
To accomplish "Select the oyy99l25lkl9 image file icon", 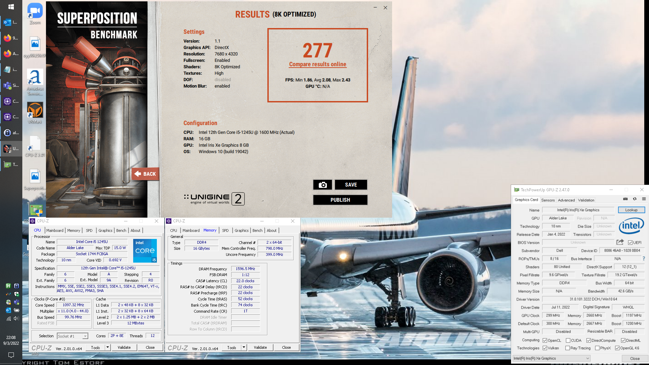I will (35, 47).
